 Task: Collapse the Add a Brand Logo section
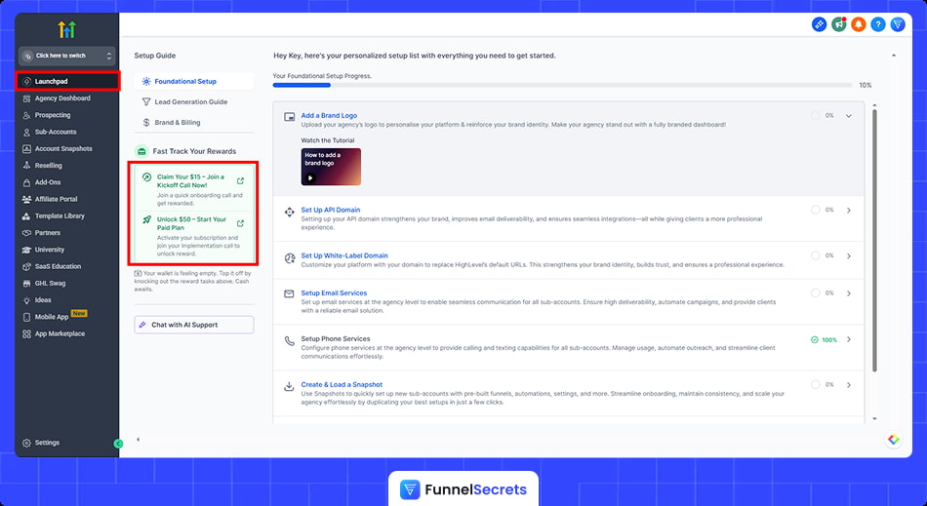point(848,116)
